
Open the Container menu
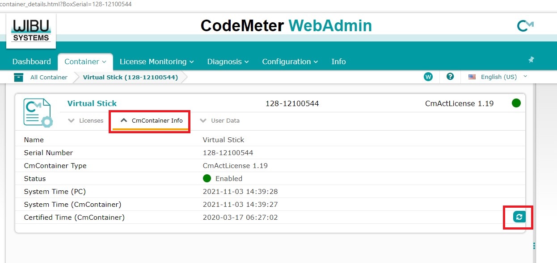[85, 62]
